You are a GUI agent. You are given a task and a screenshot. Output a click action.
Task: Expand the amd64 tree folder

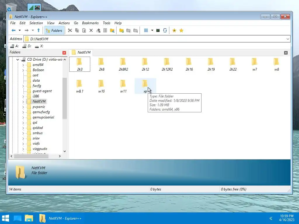pos(23,65)
